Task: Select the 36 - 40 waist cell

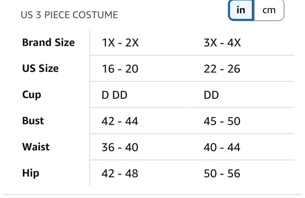Action: coord(120,147)
